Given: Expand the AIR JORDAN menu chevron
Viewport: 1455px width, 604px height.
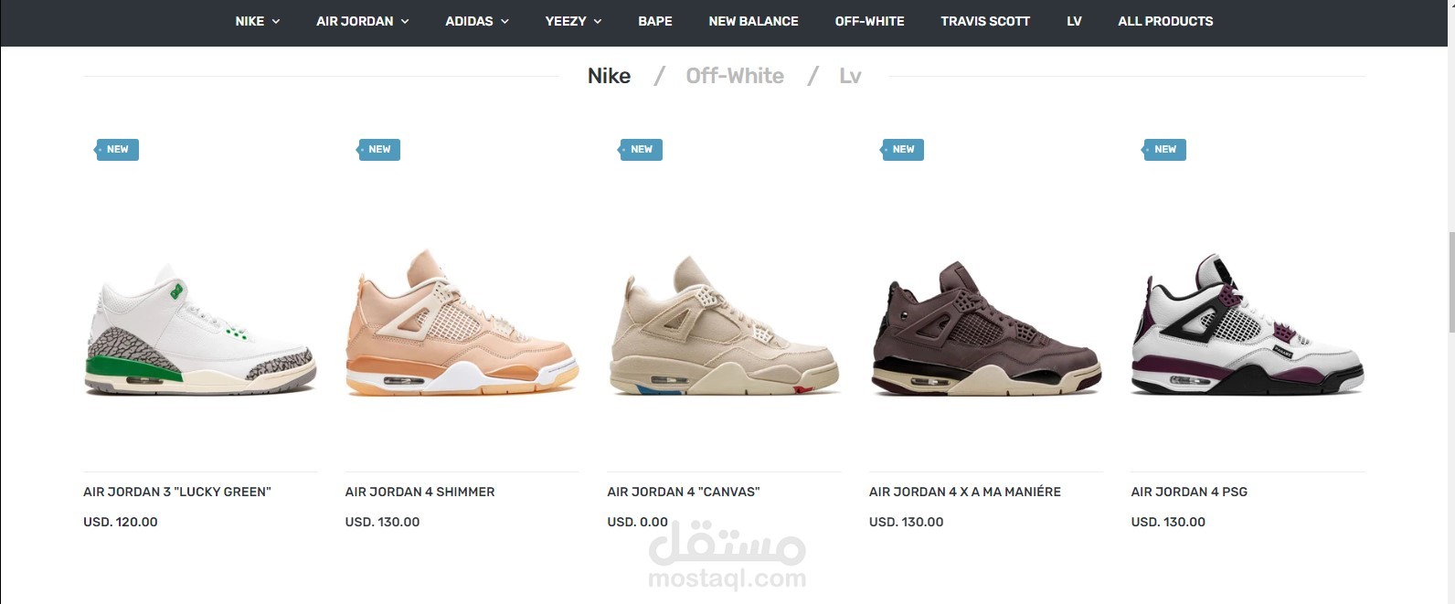Looking at the screenshot, I should tap(405, 21).
